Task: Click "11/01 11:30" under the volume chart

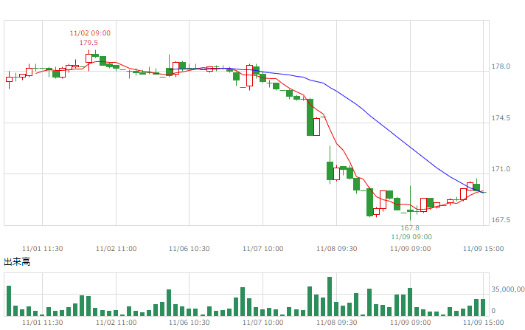Action: 43,323
